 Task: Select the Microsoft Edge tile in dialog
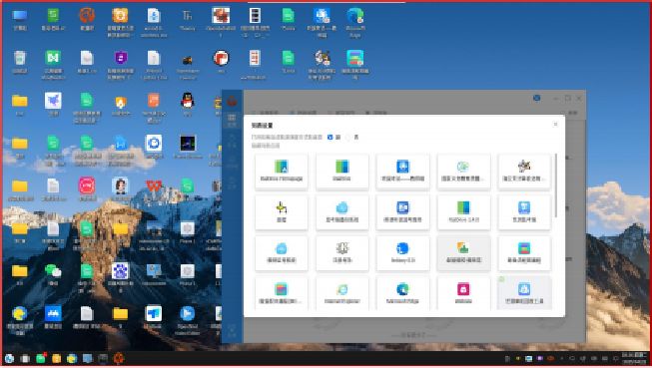[x=402, y=293]
